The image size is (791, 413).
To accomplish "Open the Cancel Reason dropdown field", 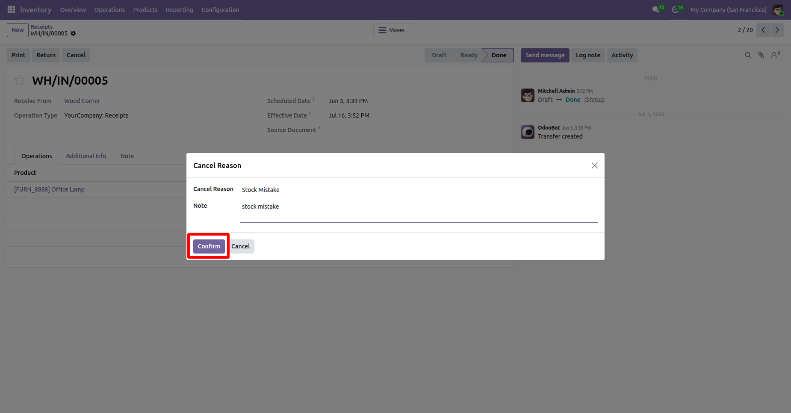I will pyautogui.click(x=419, y=190).
